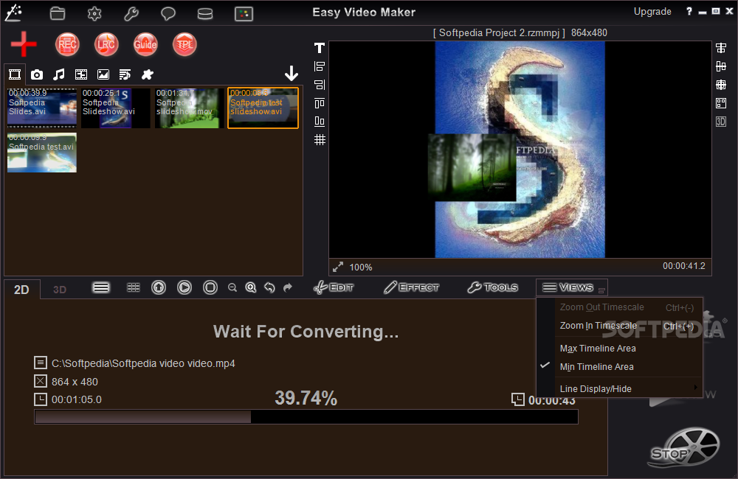This screenshot has width=738, height=479.
Task: Click the list-lines timeline view icon
Action: coord(101,287)
